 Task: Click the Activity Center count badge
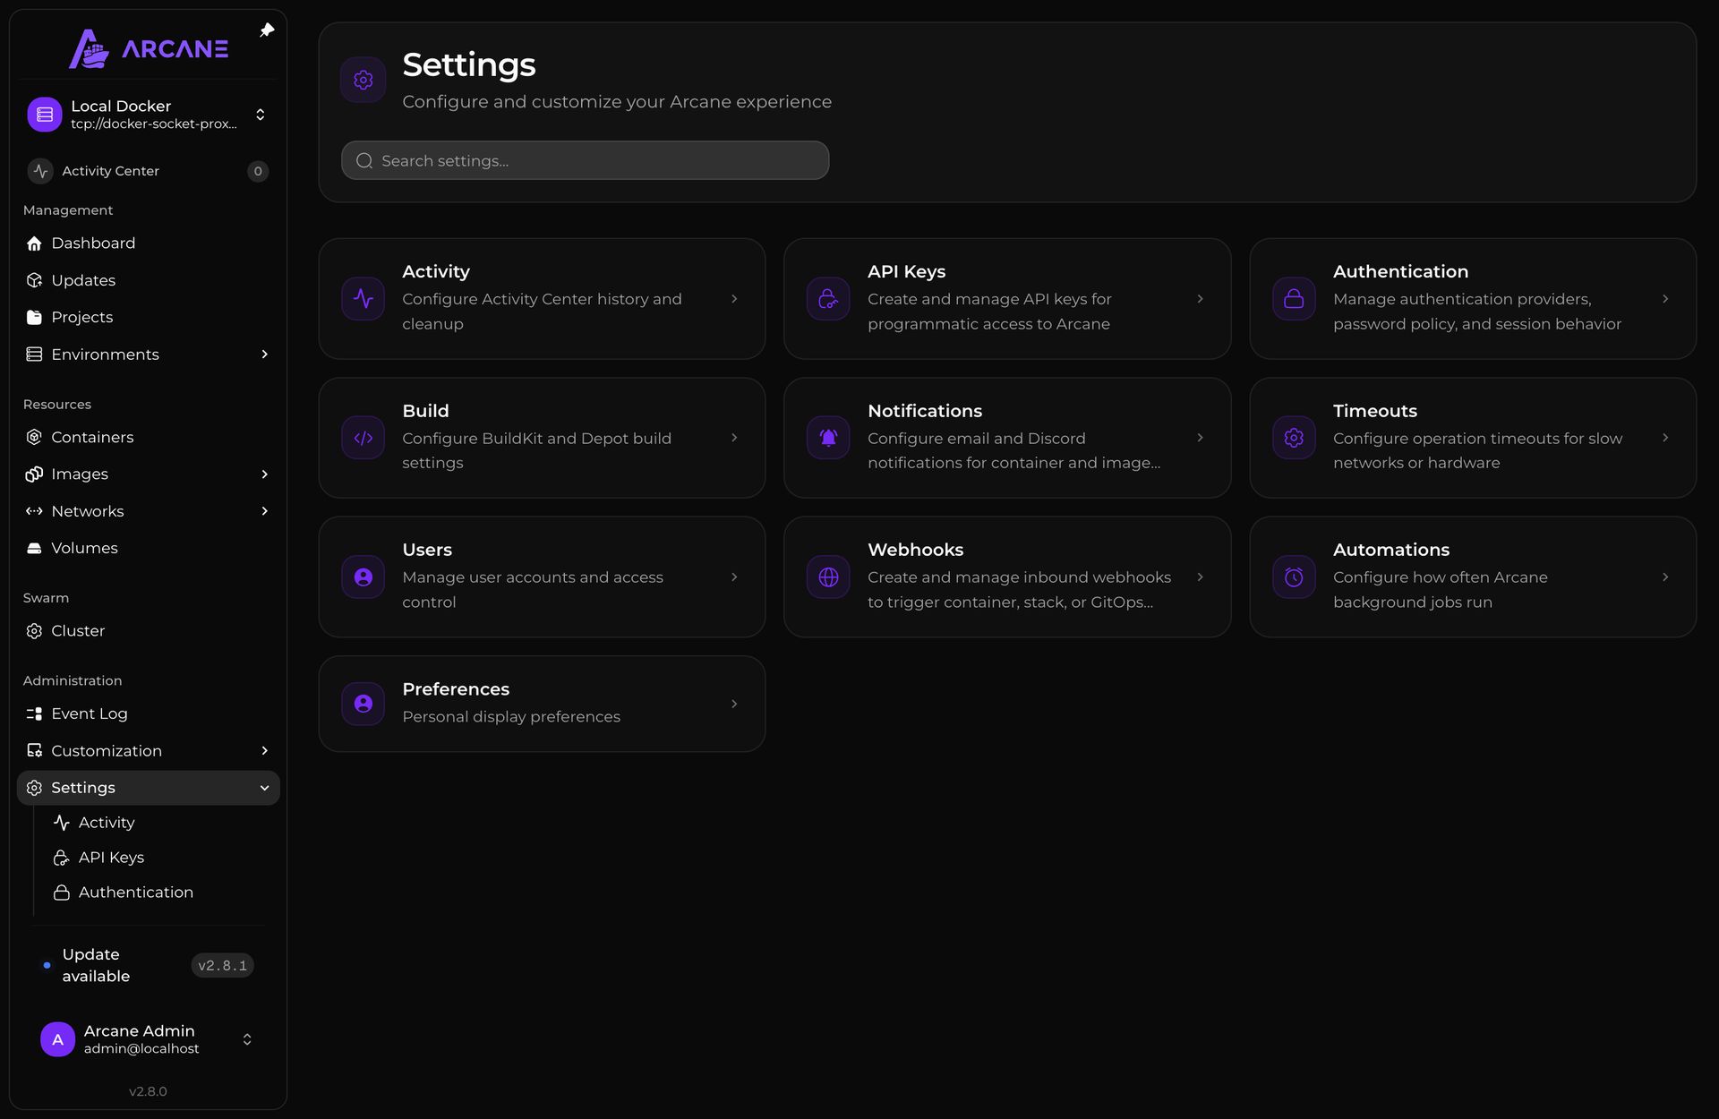[258, 171]
